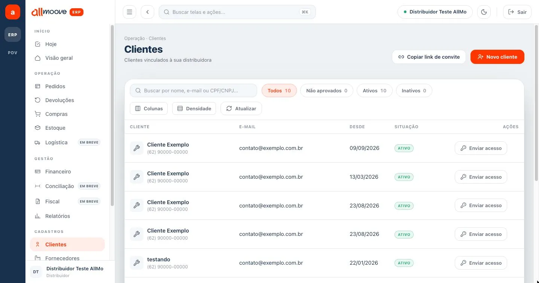Open the Densidade options
The image size is (539, 283).
pyautogui.click(x=194, y=108)
